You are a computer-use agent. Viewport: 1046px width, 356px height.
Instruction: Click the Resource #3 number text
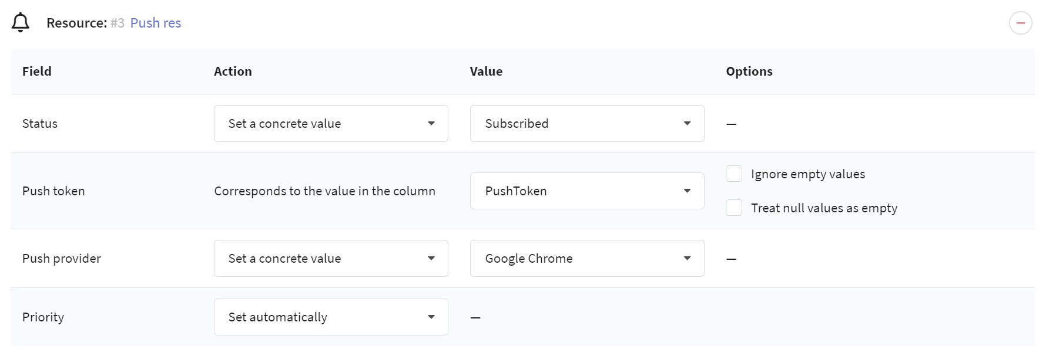118,23
